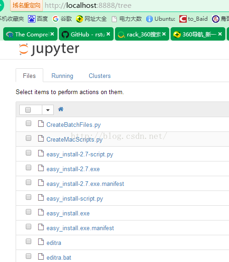
Task: Click the file icon beside CreateMacScripts.py
Action: click(x=41, y=138)
